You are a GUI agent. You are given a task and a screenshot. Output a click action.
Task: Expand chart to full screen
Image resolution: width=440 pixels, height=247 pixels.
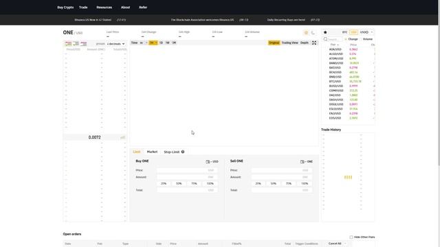[x=314, y=43]
